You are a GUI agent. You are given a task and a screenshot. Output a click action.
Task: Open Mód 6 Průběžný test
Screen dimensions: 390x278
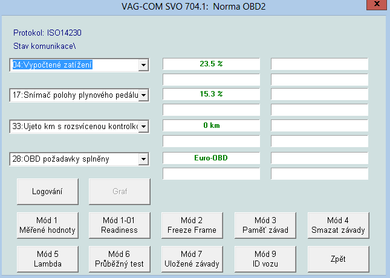click(120, 259)
